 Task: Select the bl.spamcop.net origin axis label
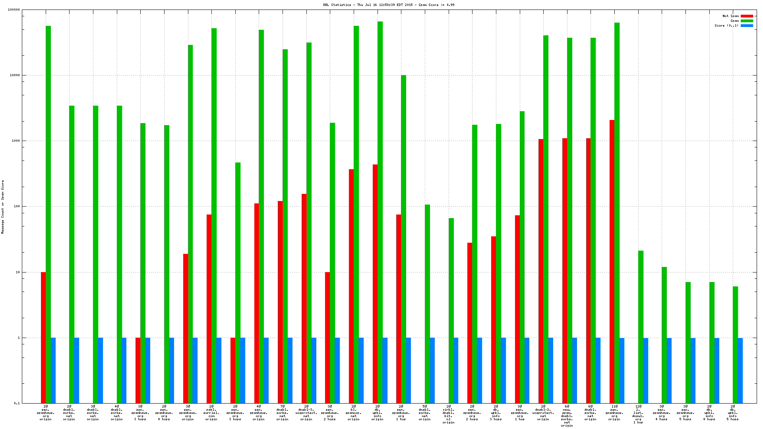tap(353, 413)
